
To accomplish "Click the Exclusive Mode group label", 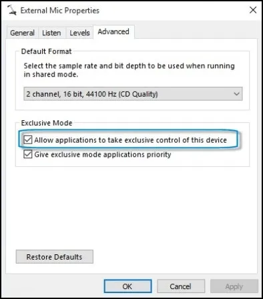I will [47, 123].
